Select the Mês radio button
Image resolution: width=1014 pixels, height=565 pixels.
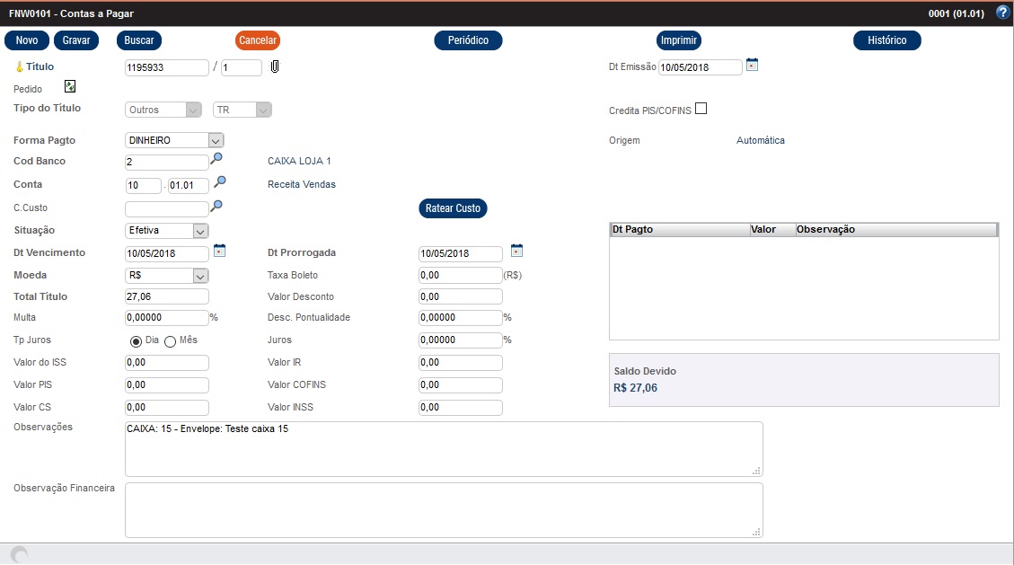tap(171, 341)
